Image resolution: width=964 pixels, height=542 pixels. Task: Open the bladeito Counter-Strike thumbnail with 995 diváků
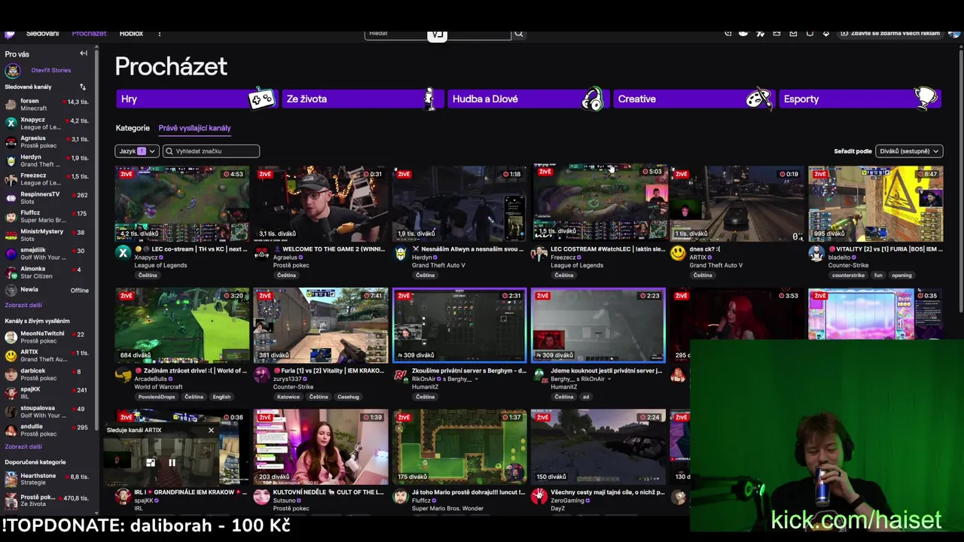pyautogui.click(x=875, y=203)
